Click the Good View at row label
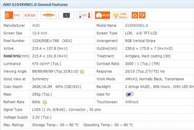 [15, 79]
